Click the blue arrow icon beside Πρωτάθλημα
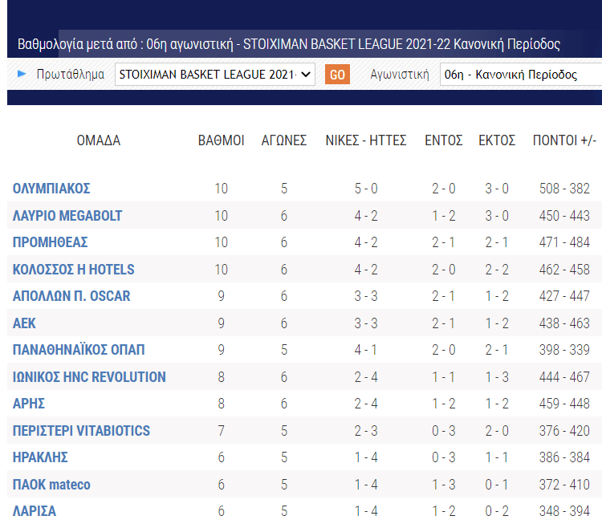Screen dimensions: 602x524 pos(22,74)
